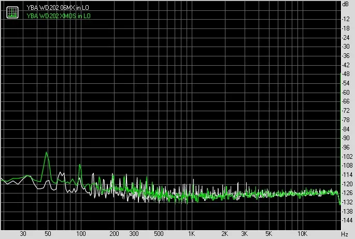Click the 10K frequency axis label
The height and width of the screenshot is (239, 355).
coord(302,234)
